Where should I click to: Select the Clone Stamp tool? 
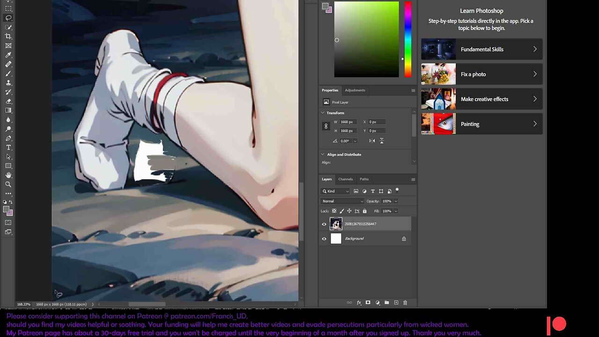[8, 83]
